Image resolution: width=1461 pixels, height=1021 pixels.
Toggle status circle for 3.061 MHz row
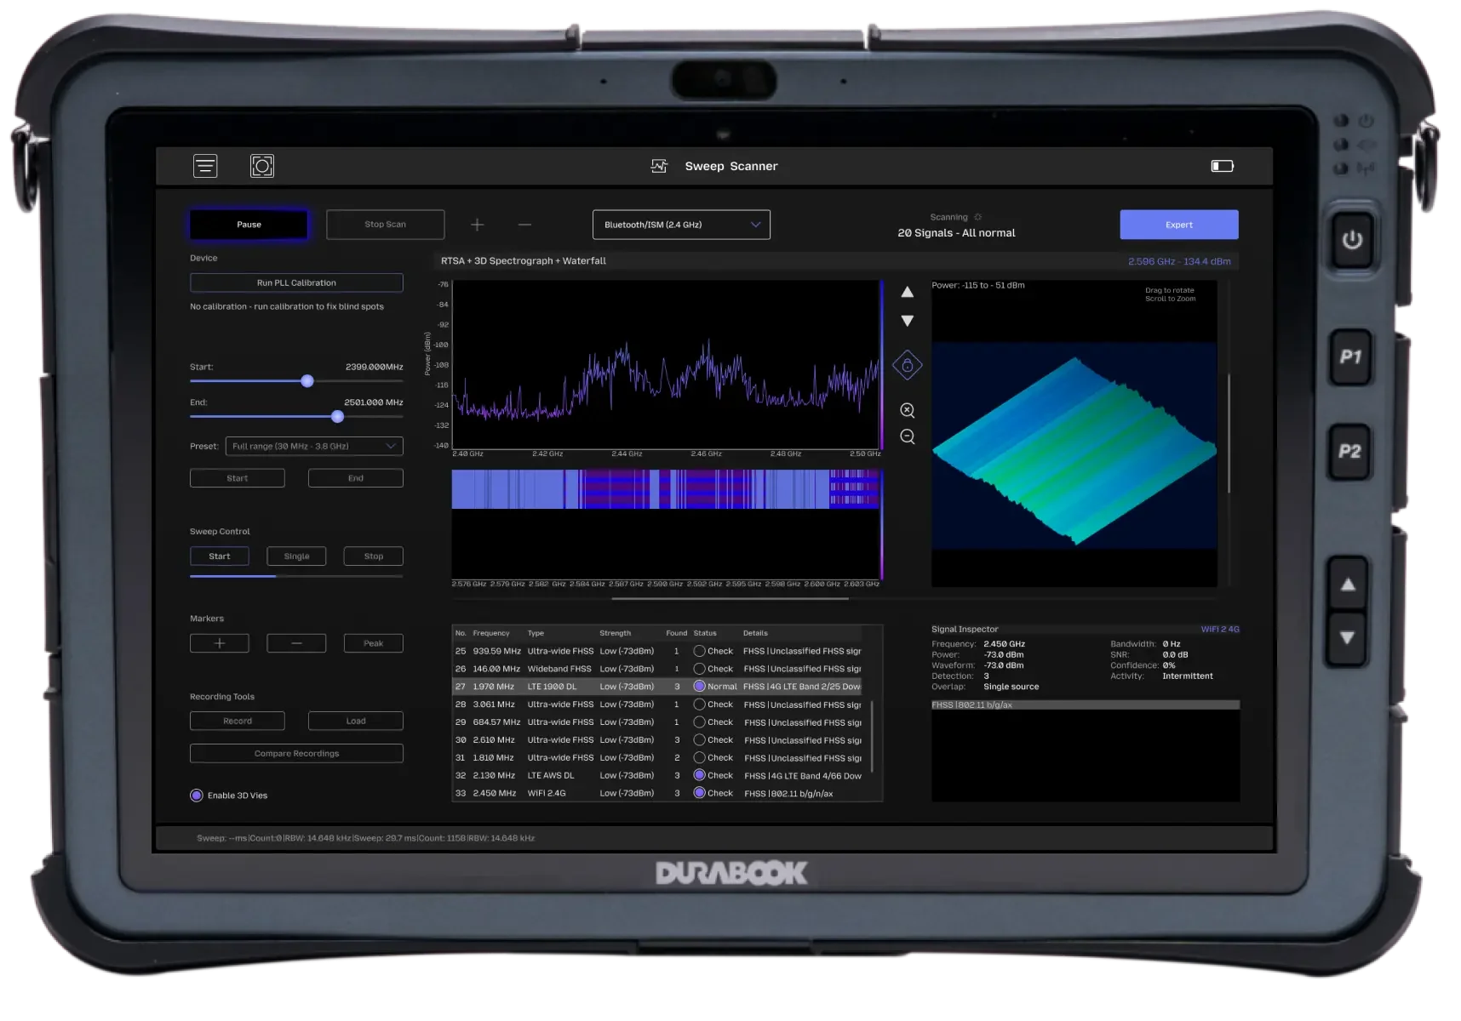699,704
